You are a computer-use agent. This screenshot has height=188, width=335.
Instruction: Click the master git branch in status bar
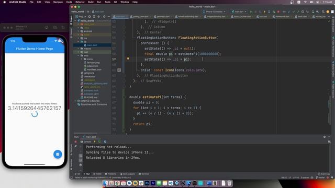(x=320, y=178)
